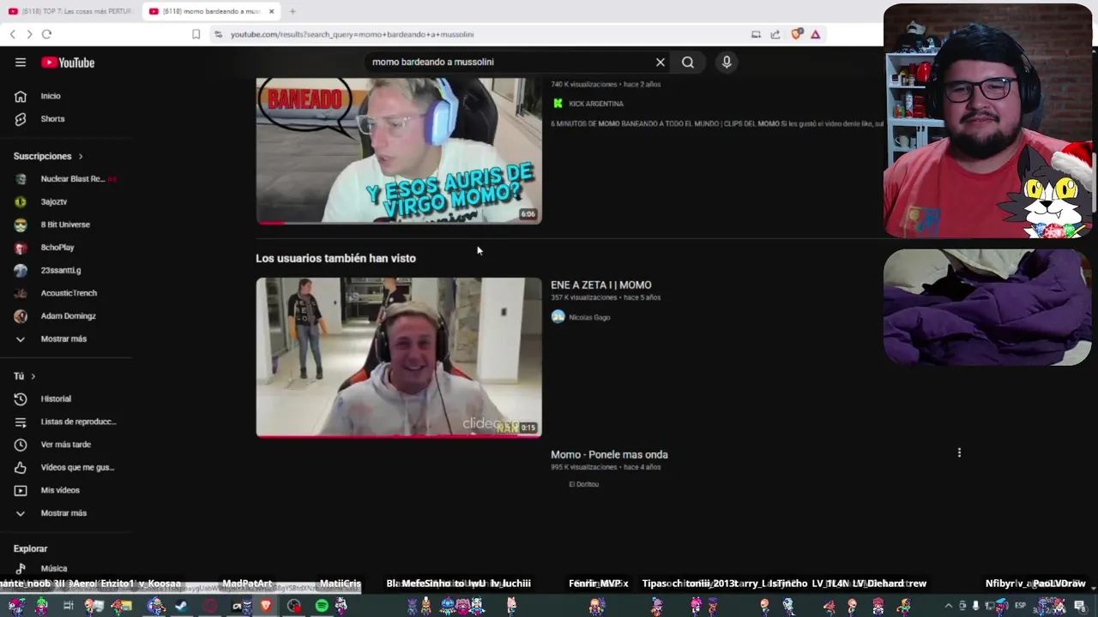Open the Windows notification center icon
Image resolution: width=1098 pixels, height=617 pixels.
tap(1080, 606)
